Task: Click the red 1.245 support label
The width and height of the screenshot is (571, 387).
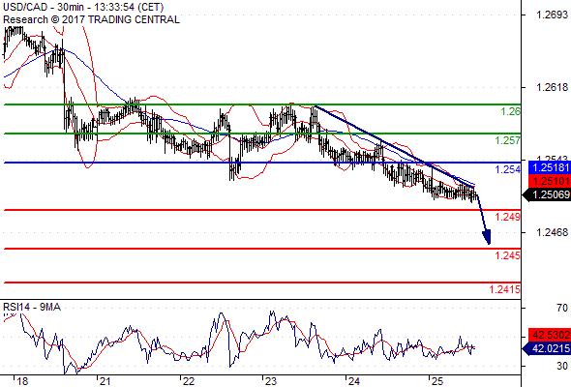Action: click(507, 255)
